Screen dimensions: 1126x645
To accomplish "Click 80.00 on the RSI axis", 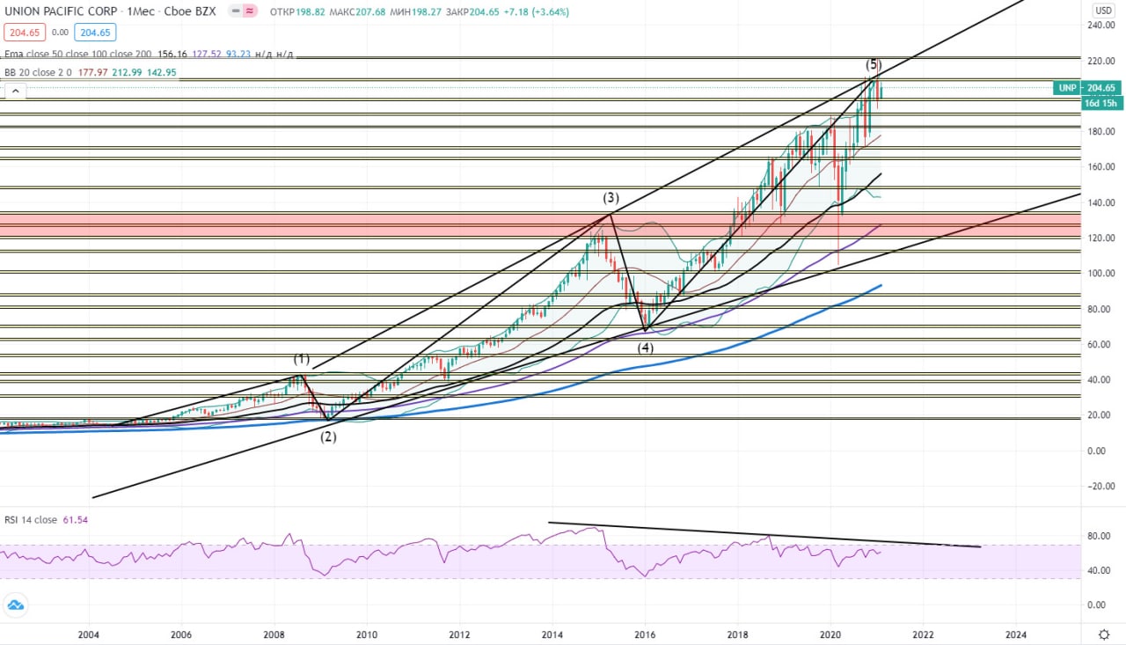I will [x=1098, y=535].
